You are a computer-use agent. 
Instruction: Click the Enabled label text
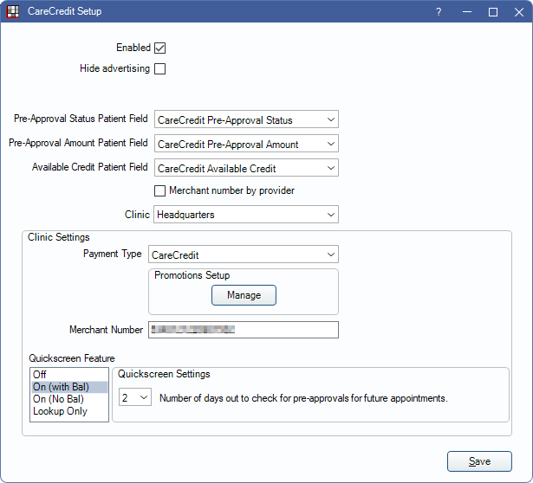[133, 48]
